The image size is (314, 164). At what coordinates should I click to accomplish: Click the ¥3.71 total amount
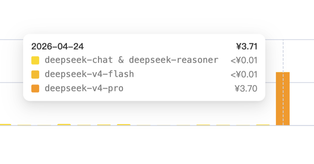coord(247,46)
